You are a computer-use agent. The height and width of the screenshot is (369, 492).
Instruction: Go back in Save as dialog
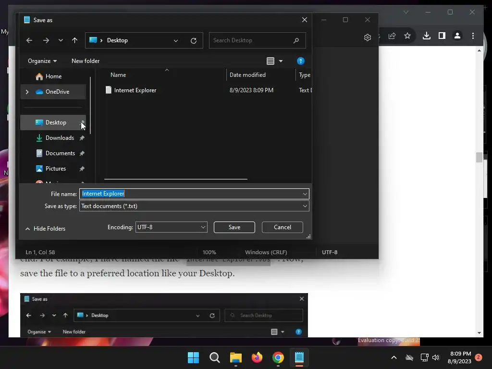(29, 40)
